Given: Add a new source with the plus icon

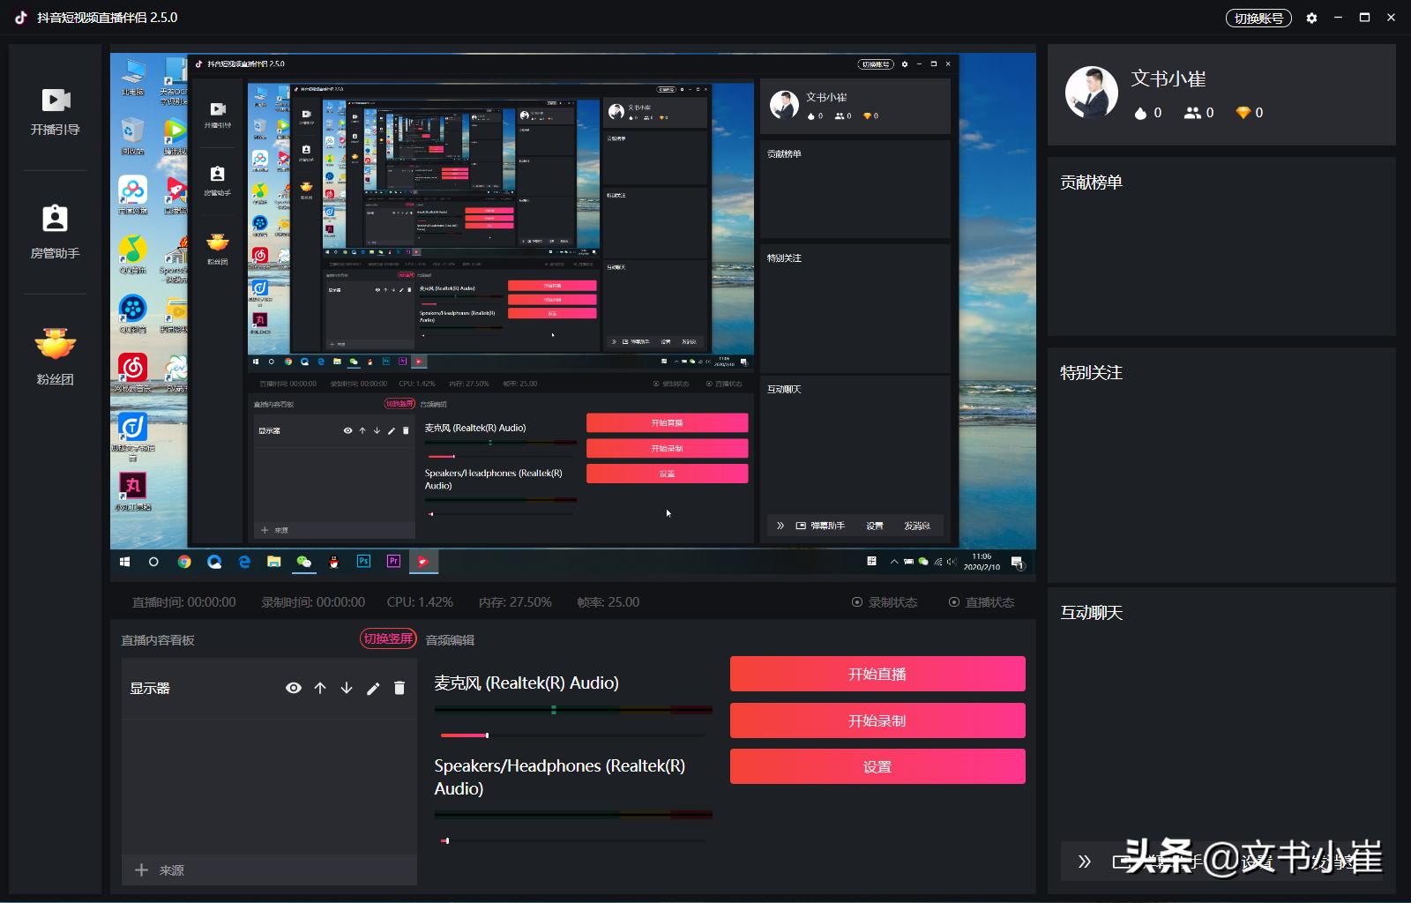Looking at the screenshot, I should pos(141,870).
